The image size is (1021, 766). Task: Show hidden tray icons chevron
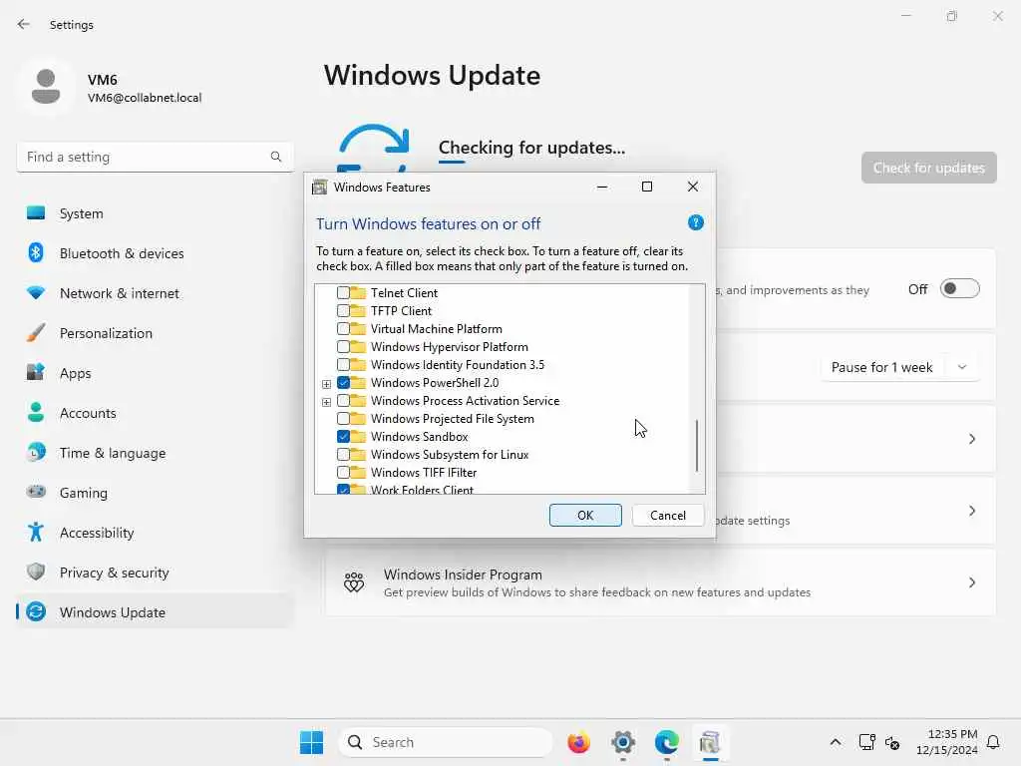coord(836,742)
